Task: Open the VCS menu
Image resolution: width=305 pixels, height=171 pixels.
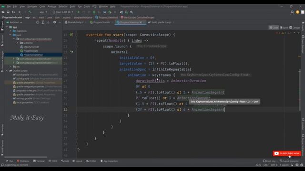Action: click(94, 6)
